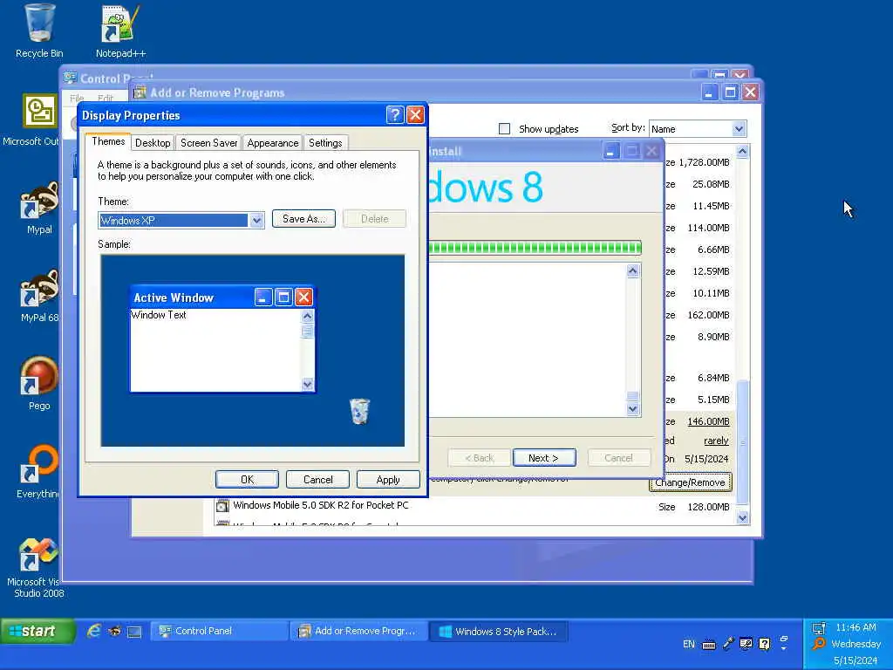The height and width of the screenshot is (670, 893).
Task: Click the Recycle Bin in theme sample preview
Action: (359, 411)
